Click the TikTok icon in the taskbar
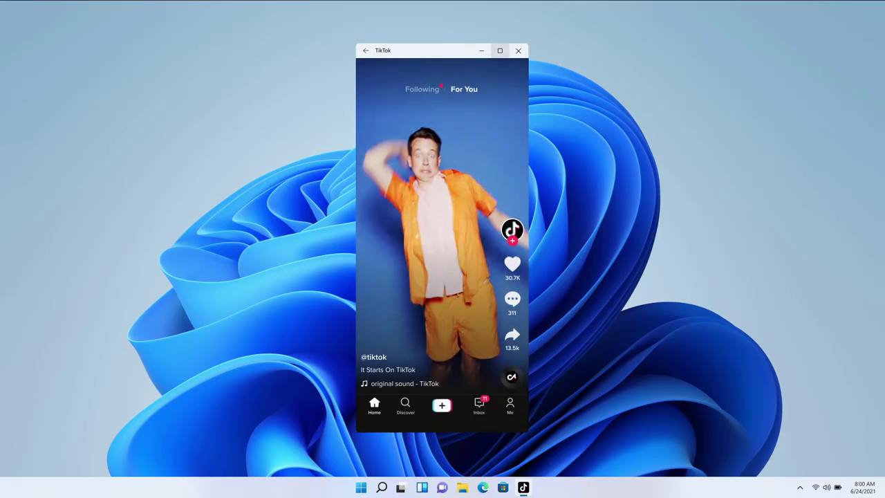Screen dimensions: 885x498 click(523, 488)
